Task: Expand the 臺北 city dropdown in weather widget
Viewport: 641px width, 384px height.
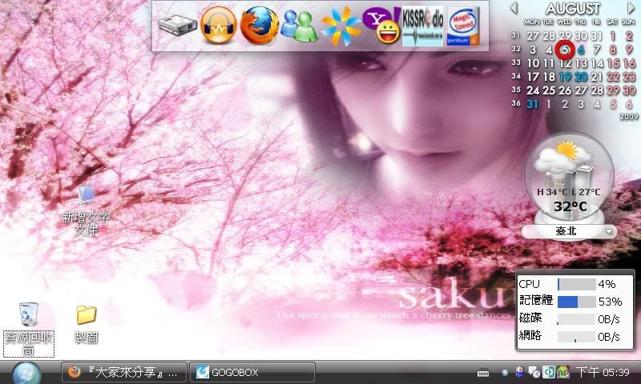Action: [610, 231]
